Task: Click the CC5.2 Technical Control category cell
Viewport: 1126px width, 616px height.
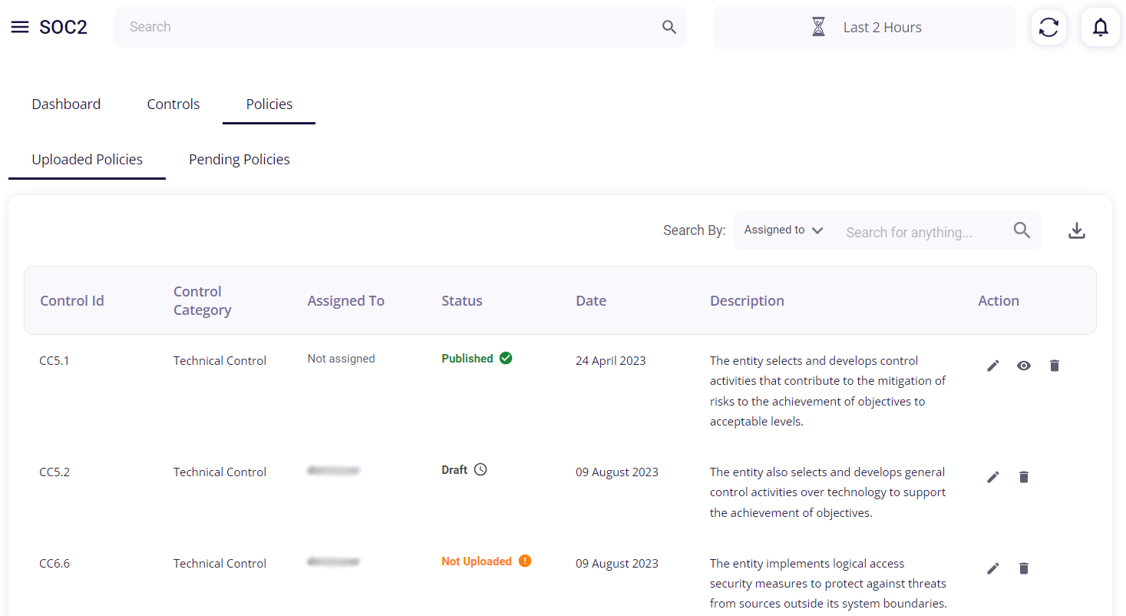Action: coord(220,472)
